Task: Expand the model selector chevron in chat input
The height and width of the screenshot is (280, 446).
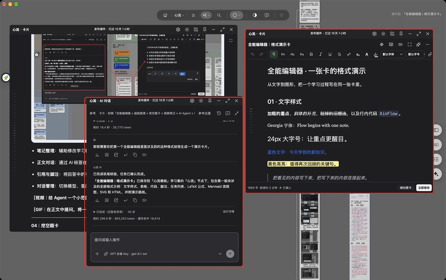Action: tap(220, 254)
